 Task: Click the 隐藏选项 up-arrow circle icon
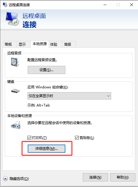coord(5,179)
